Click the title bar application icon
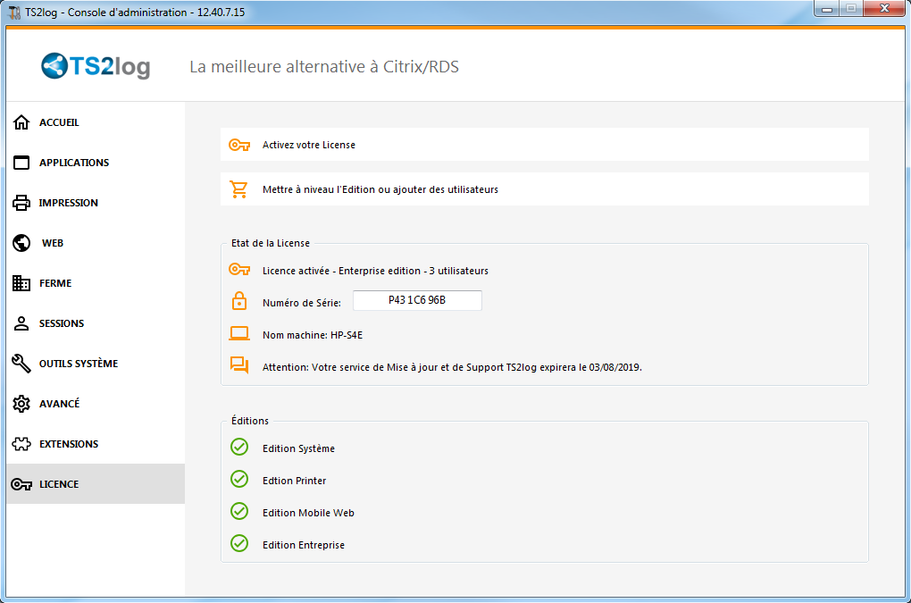Viewport: 911px width, 603px height. point(14,13)
